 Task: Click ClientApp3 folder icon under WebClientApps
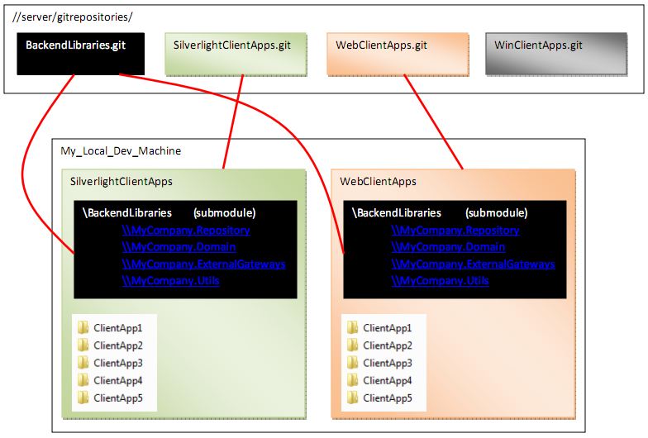pos(352,363)
